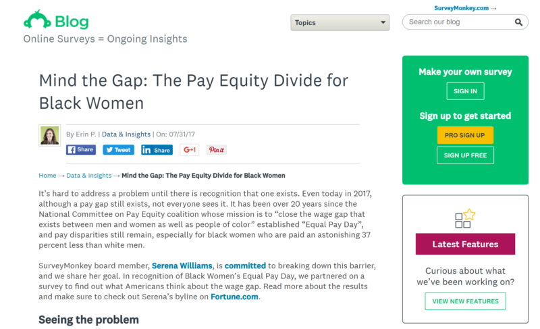The width and height of the screenshot is (540, 329).
Task: Pin the article with the Pin it button
Action: point(216,150)
